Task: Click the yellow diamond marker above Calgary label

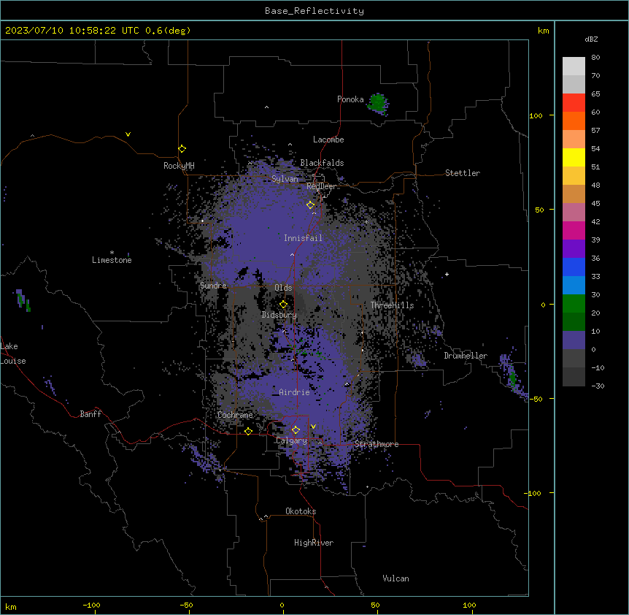Action: coord(296,430)
